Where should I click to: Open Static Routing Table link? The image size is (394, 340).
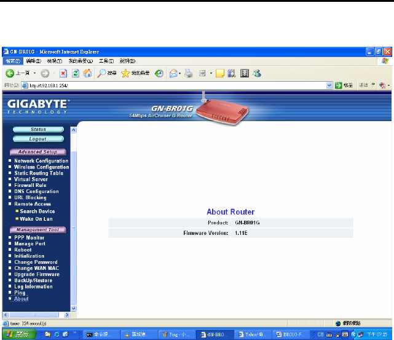[x=39, y=173]
